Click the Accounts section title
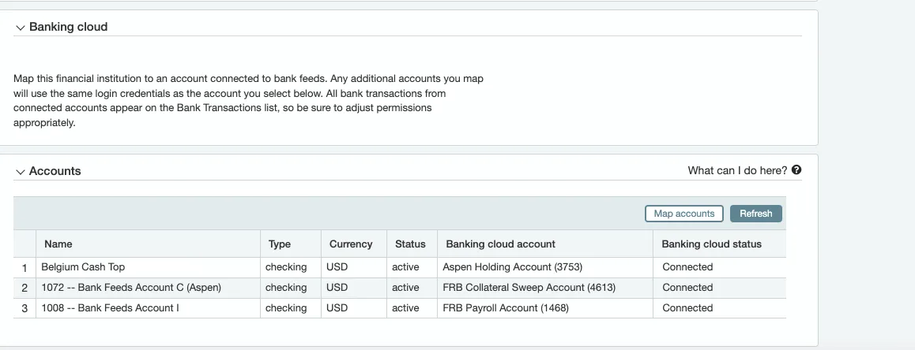915x350 pixels. 55,171
